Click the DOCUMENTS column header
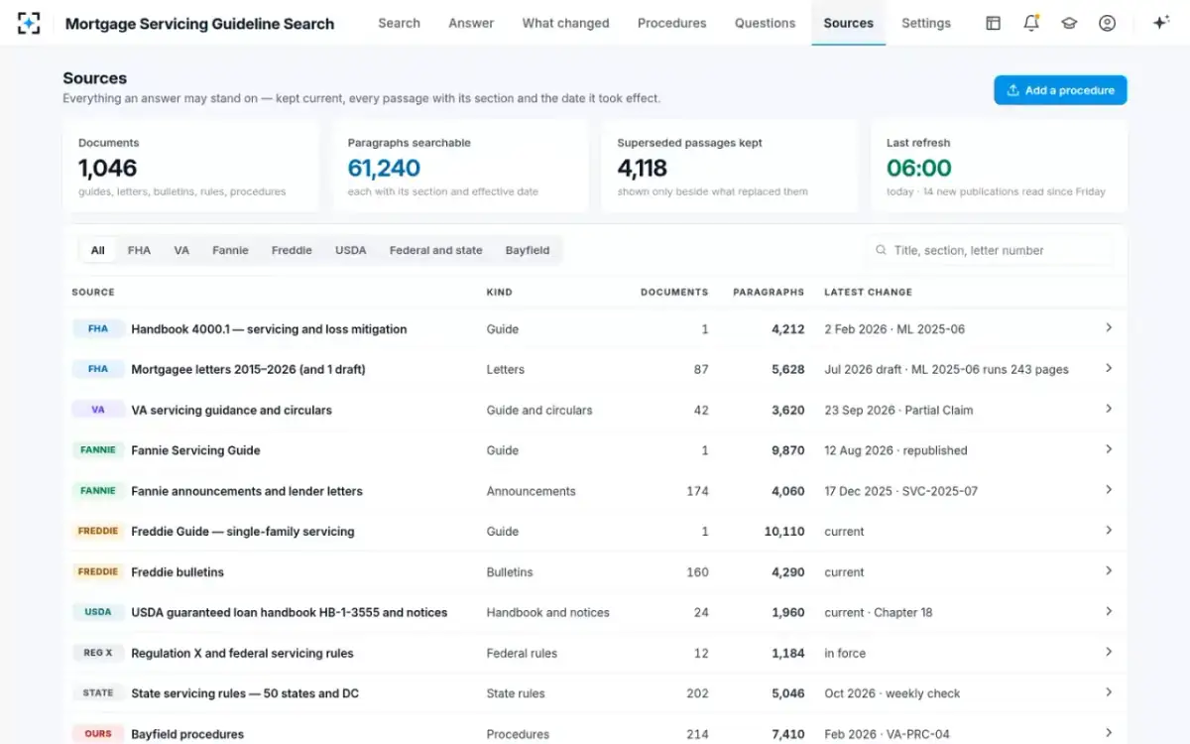The image size is (1190, 744). click(674, 292)
